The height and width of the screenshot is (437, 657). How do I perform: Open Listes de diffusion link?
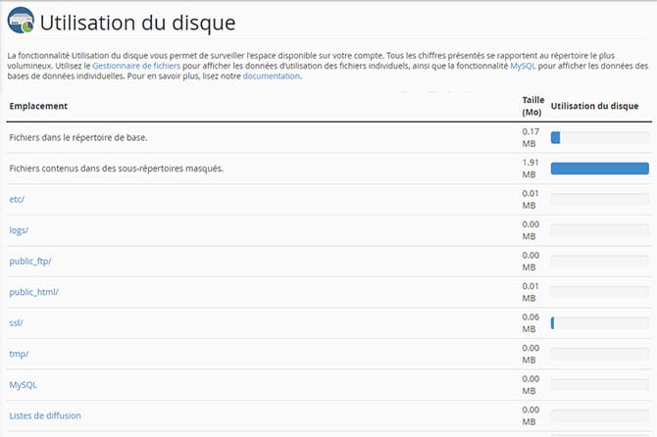[x=45, y=415]
